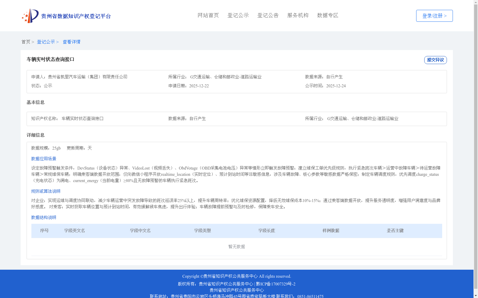Click the platform logo emblem in the header

click(30, 16)
